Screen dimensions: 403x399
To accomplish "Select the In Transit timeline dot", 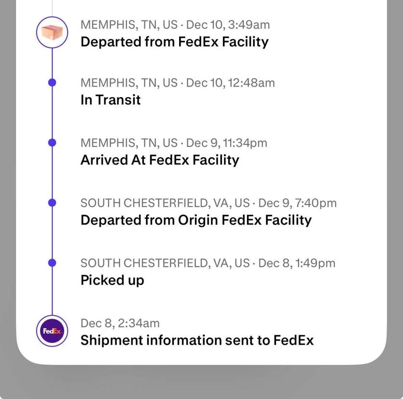I will pos(52,83).
